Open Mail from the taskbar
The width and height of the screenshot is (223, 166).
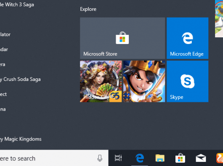pyautogui.click(x=201, y=158)
